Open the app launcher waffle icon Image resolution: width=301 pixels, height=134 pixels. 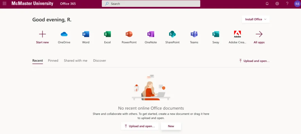(4, 4)
